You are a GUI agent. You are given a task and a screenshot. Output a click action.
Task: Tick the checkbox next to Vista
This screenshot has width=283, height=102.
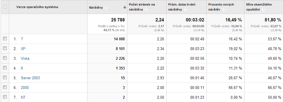(x=5, y=58)
